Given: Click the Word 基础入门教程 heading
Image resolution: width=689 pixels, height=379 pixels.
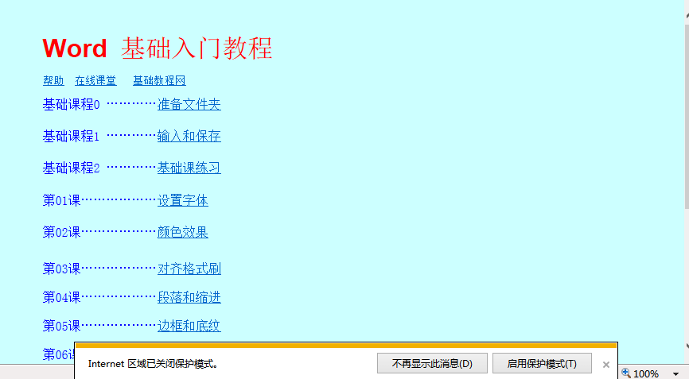Looking at the screenshot, I should click(157, 48).
